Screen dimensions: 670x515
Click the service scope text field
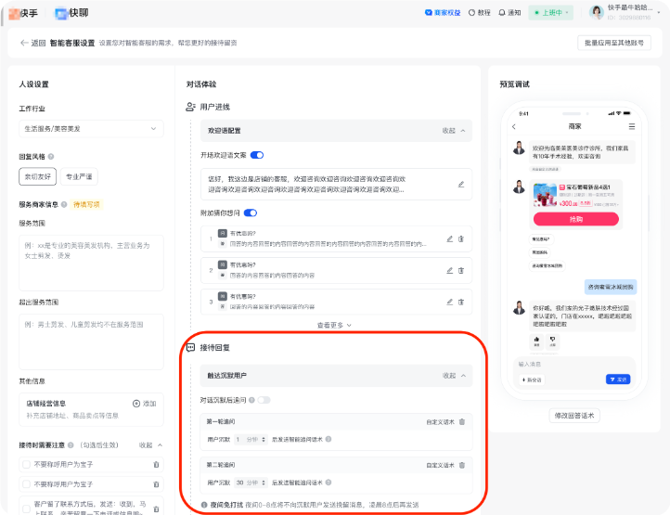(91, 263)
